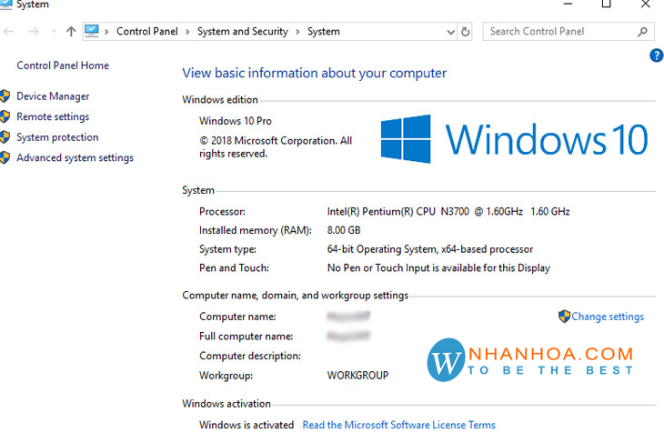Select Control Panel breadcrumb item
The width and height of the screenshot is (664, 443).
coord(147,31)
